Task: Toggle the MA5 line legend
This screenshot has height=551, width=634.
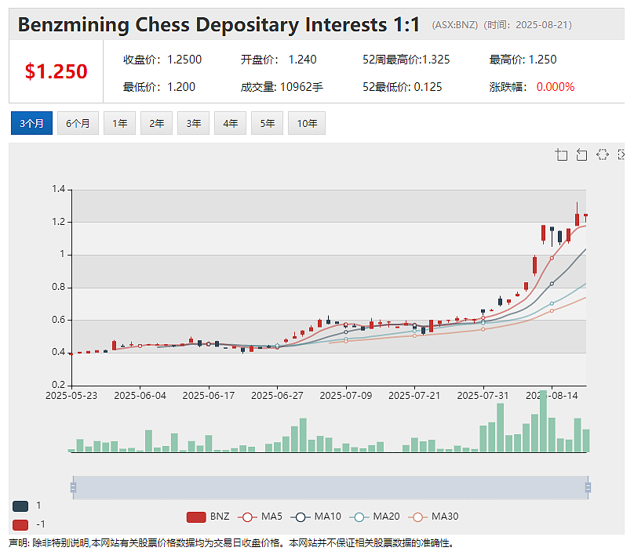Action: tap(260, 517)
